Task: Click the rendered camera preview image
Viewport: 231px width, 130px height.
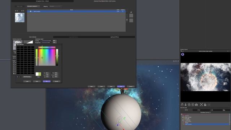Action: [x=205, y=77]
